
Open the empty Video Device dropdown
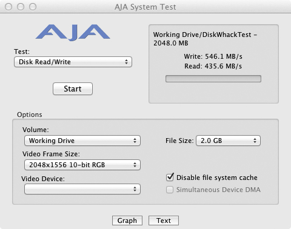(x=82, y=189)
